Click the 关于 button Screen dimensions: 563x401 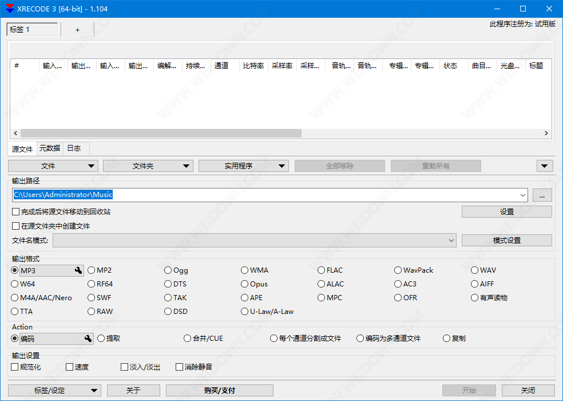[x=133, y=391]
